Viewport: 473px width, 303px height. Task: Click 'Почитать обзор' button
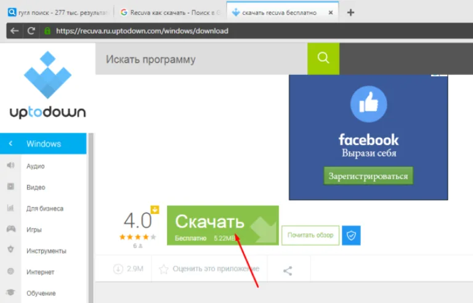310,235
